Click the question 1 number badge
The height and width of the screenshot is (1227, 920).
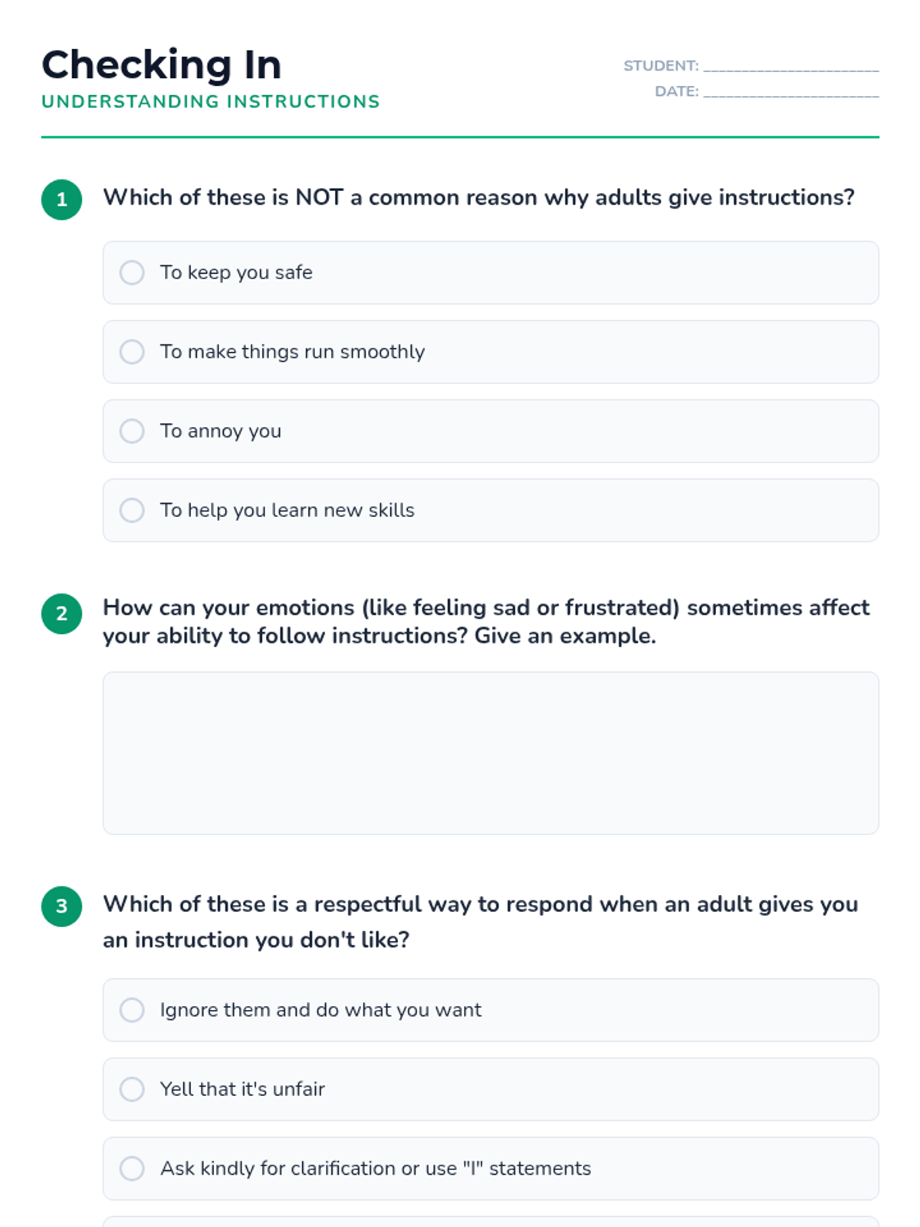62,199
